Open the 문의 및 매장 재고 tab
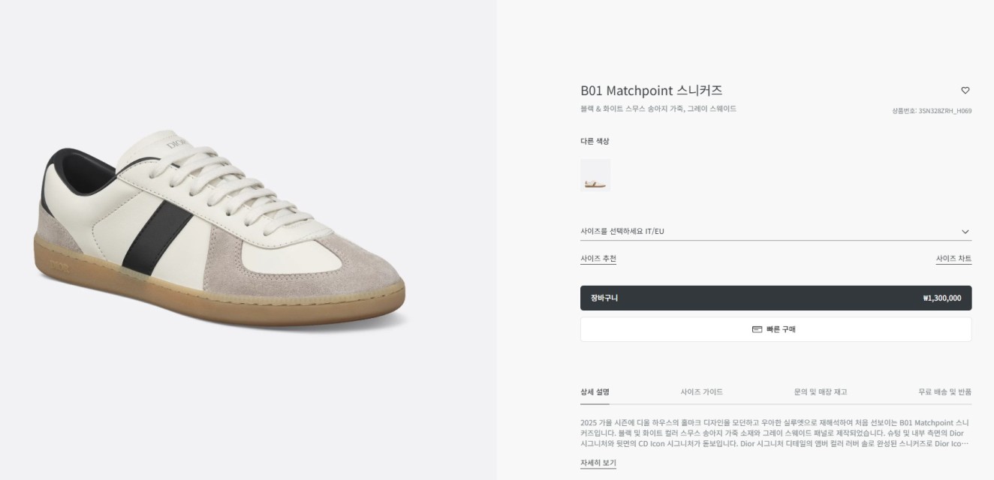The width and height of the screenshot is (994, 480). coord(820,391)
